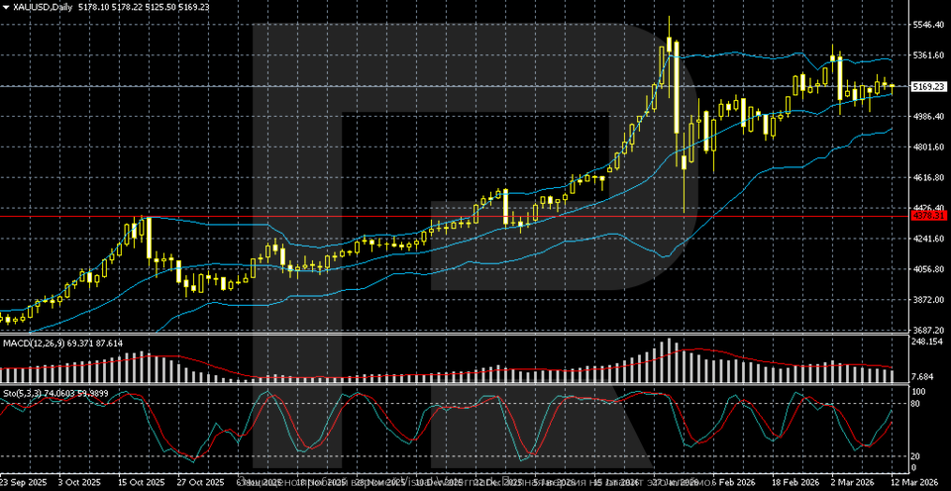Click the 4056.80 price axis label

pos(928,269)
